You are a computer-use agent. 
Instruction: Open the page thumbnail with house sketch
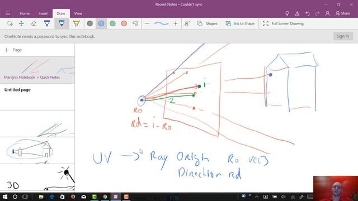click(x=37, y=150)
